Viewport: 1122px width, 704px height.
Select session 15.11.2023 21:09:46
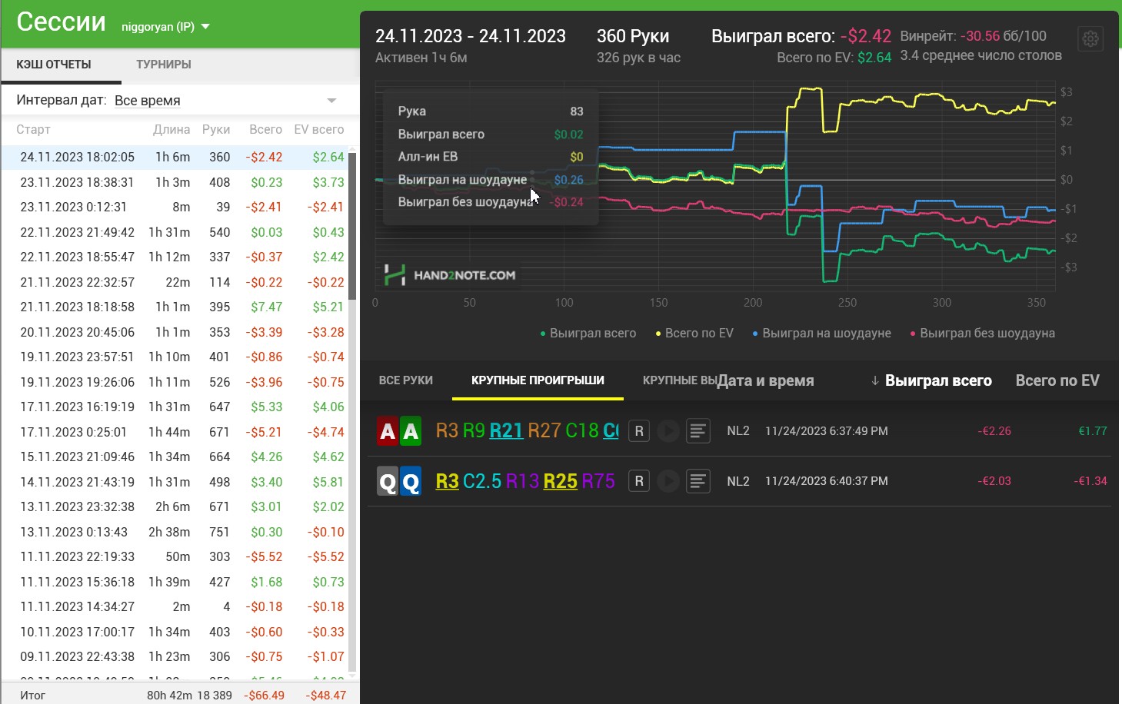click(175, 457)
